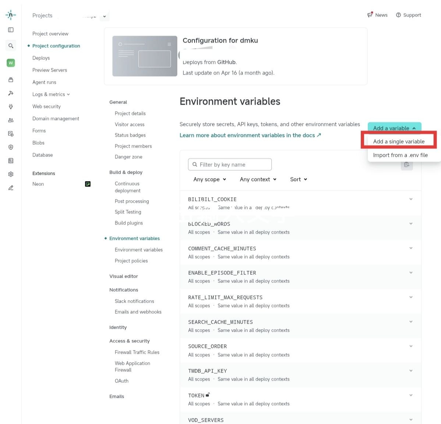Click the export variables icon under the dropdown

tap(407, 165)
